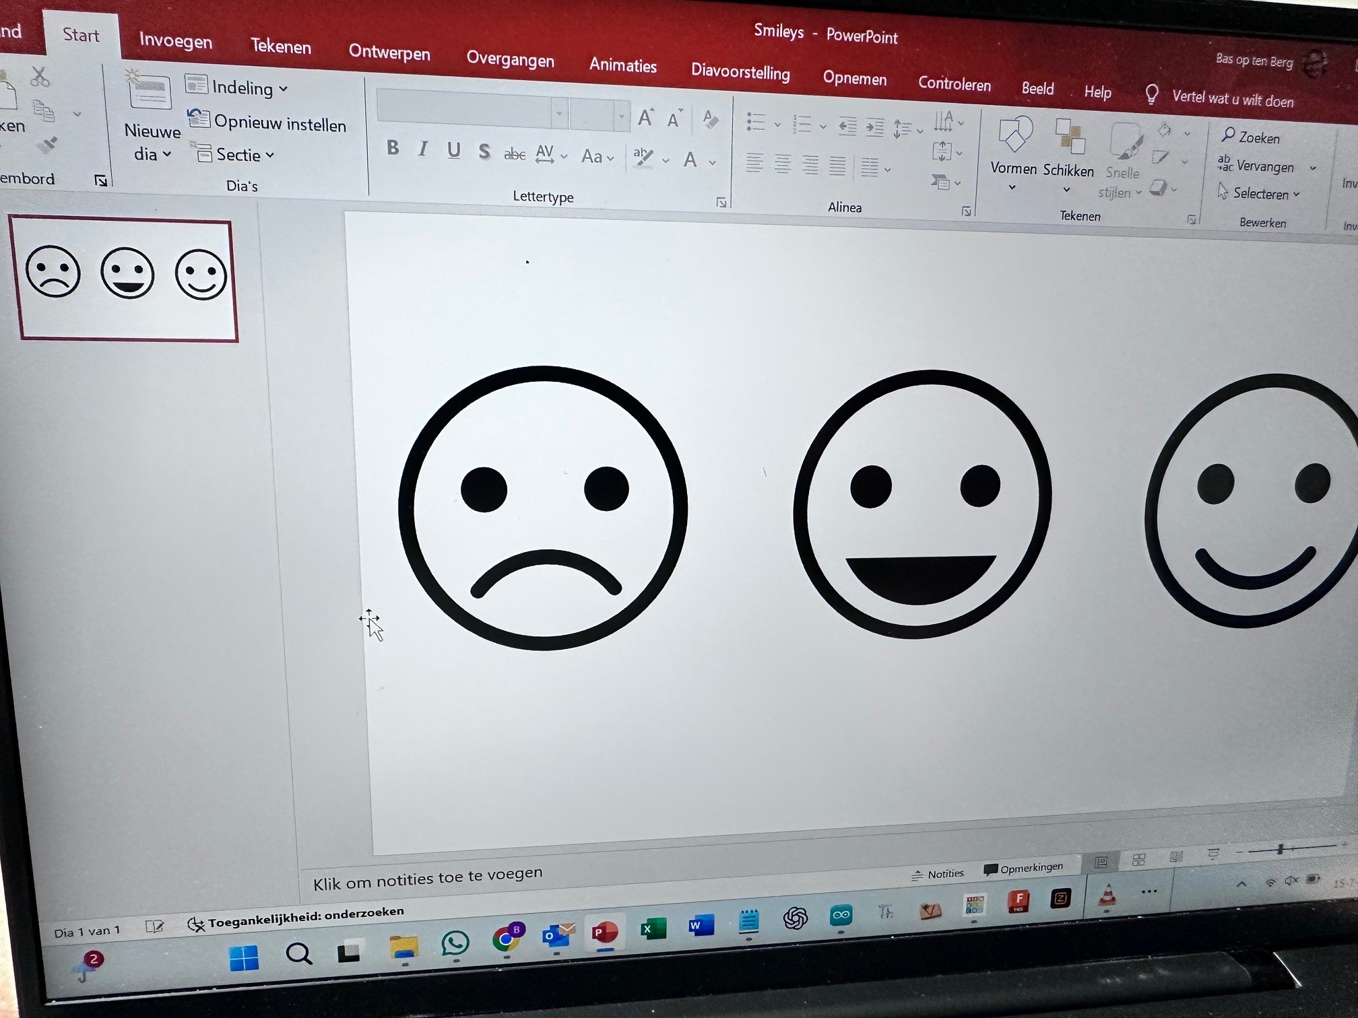Viewport: 1358px width, 1018px height.
Task: Switch to the Overgangen tab
Action: pyautogui.click(x=510, y=59)
